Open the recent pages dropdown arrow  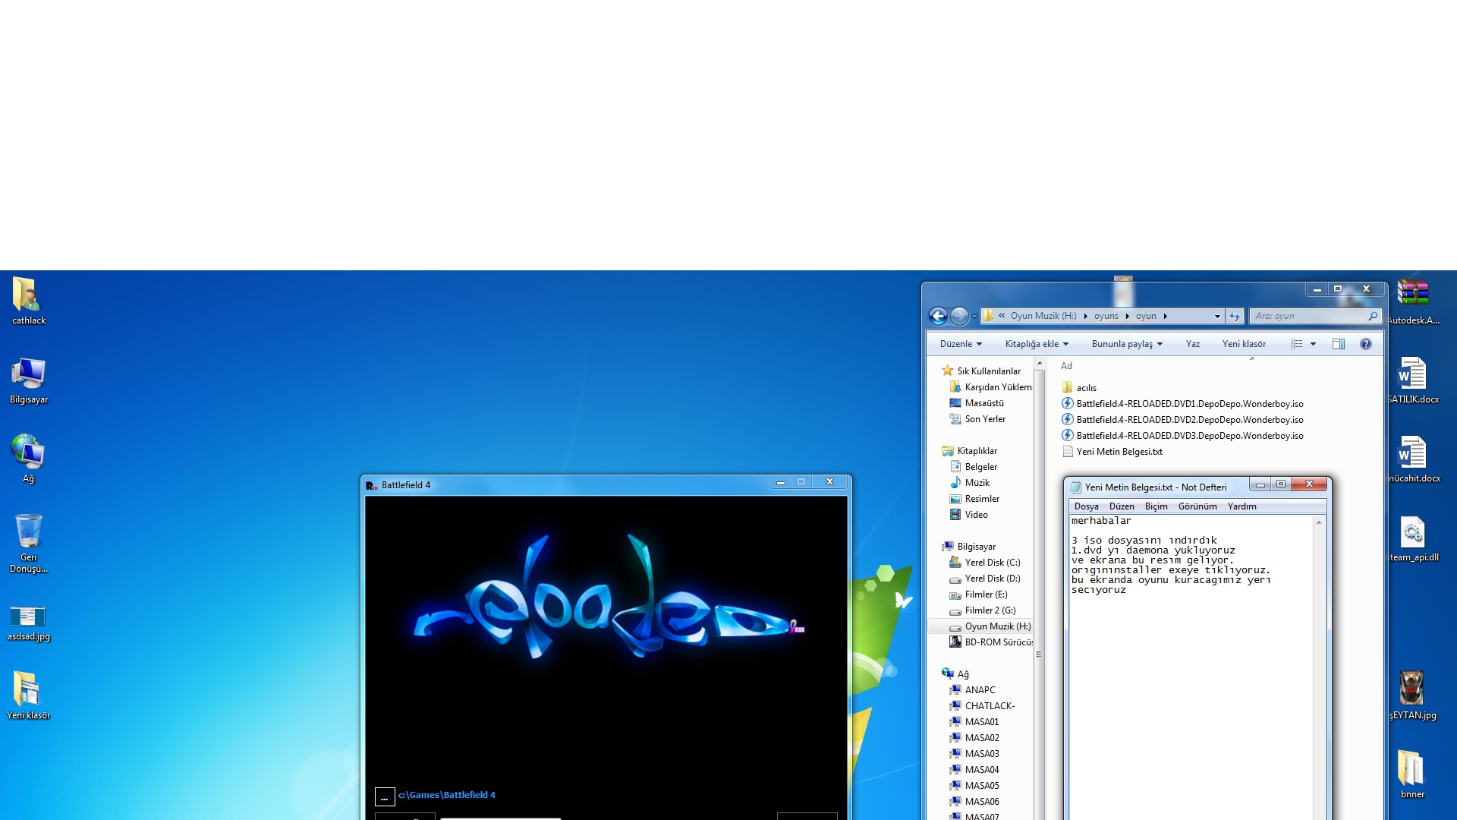coord(974,317)
